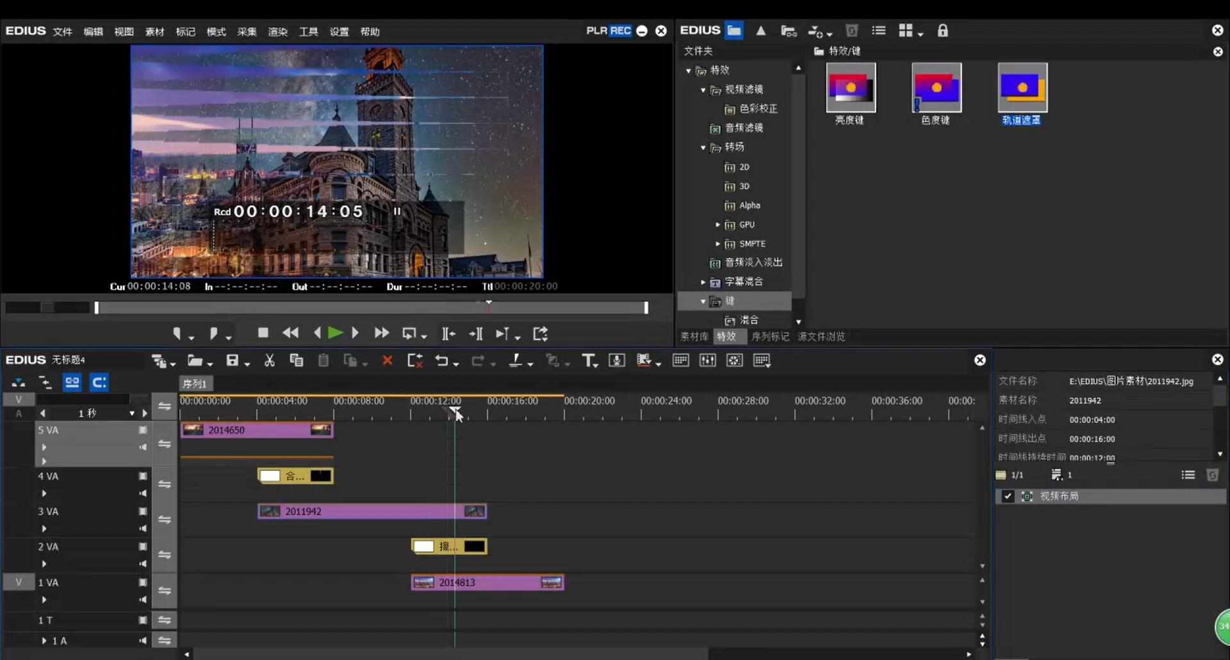
Task: Select the 序列1 sequence tab
Action: [195, 383]
